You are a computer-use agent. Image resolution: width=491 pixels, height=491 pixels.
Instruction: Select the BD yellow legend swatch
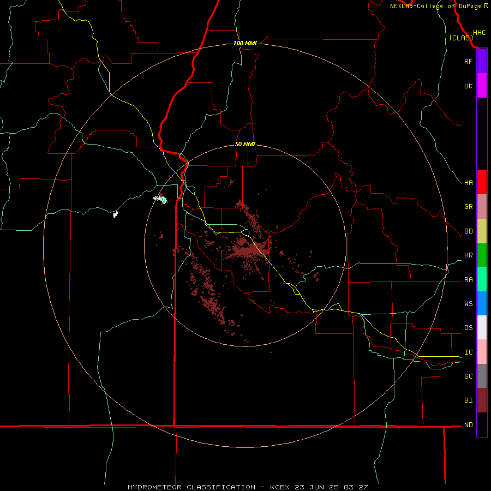point(482,231)
